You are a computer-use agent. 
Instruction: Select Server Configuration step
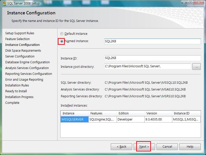tap(20, 56)
